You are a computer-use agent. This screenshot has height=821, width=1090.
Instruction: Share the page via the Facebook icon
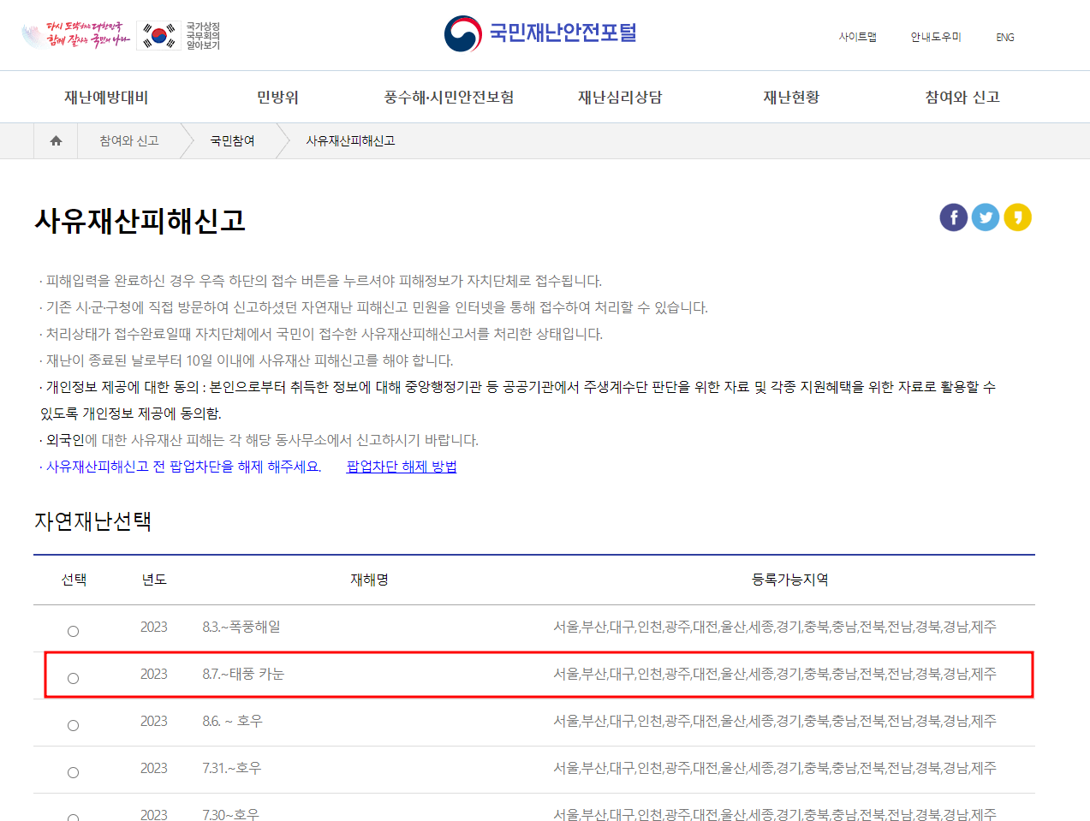[953, 217]
